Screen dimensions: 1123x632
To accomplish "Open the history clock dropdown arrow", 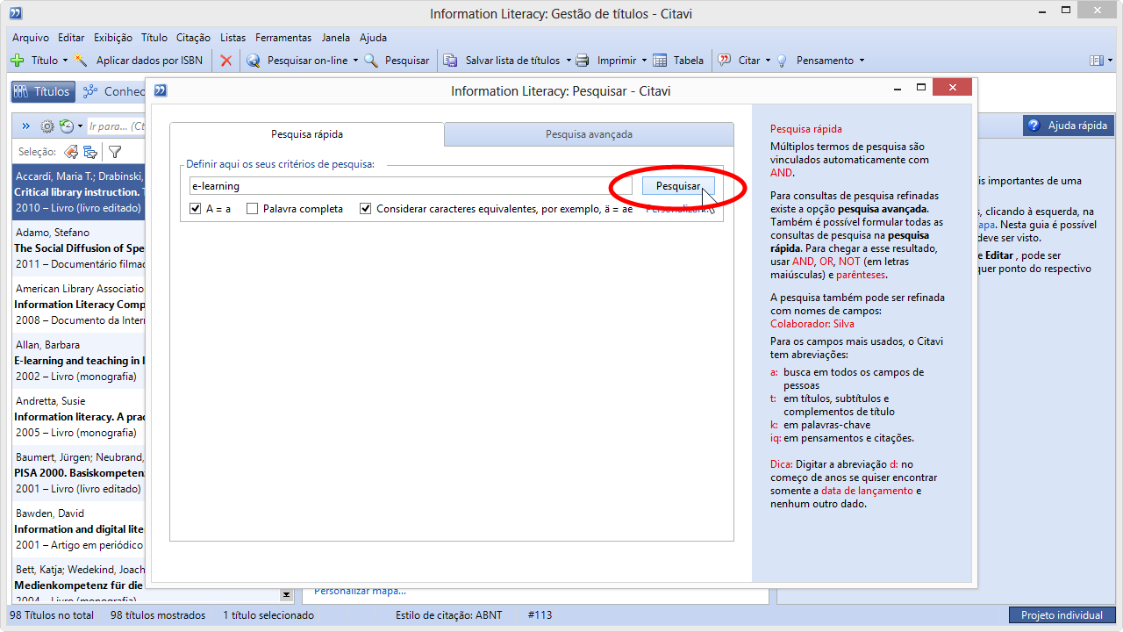I will click(x=80, y=126).
